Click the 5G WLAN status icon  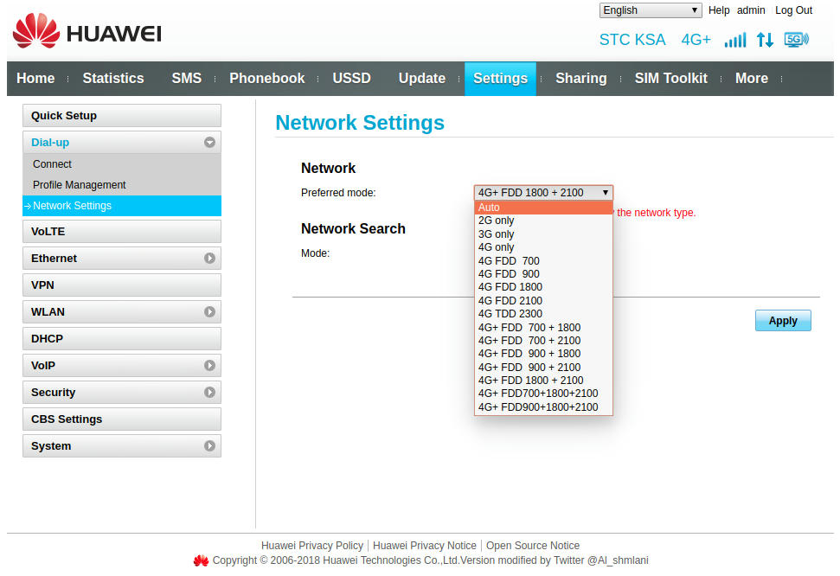point(797,39)
